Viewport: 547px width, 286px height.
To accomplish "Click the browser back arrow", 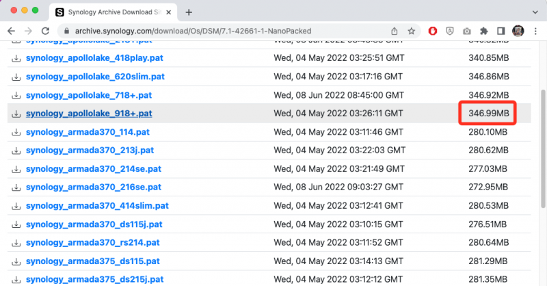I will [x=10, y=31].
